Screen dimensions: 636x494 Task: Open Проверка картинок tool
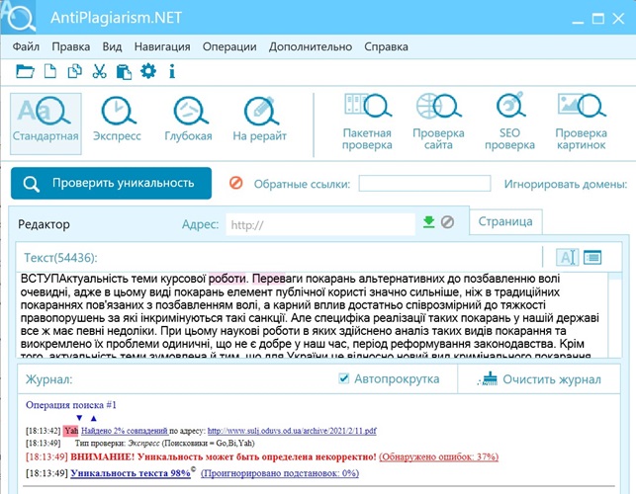pyautogui.click(x=582, y=122)
